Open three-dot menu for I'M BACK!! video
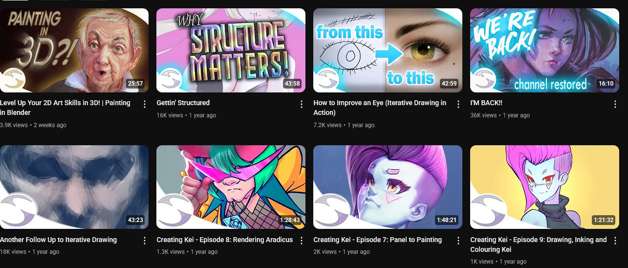 615,104
